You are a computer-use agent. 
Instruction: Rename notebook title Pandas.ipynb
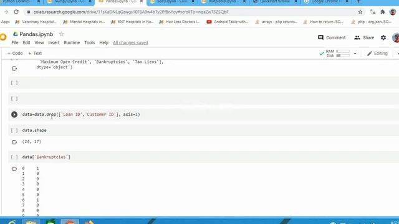click(x=36, y=34)
